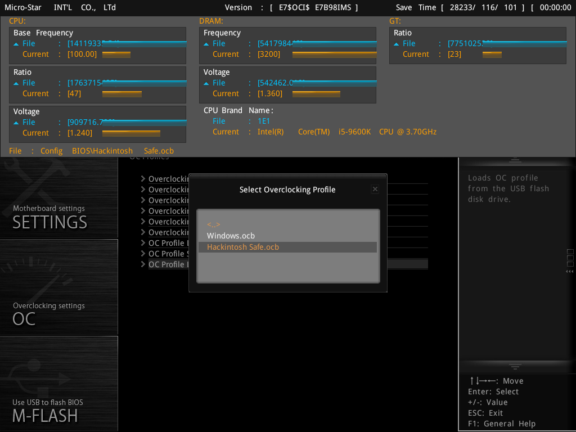576x432 pixels.
Task: Select Hackintosh Safe.ocb profile file
Action: [287, 247]
